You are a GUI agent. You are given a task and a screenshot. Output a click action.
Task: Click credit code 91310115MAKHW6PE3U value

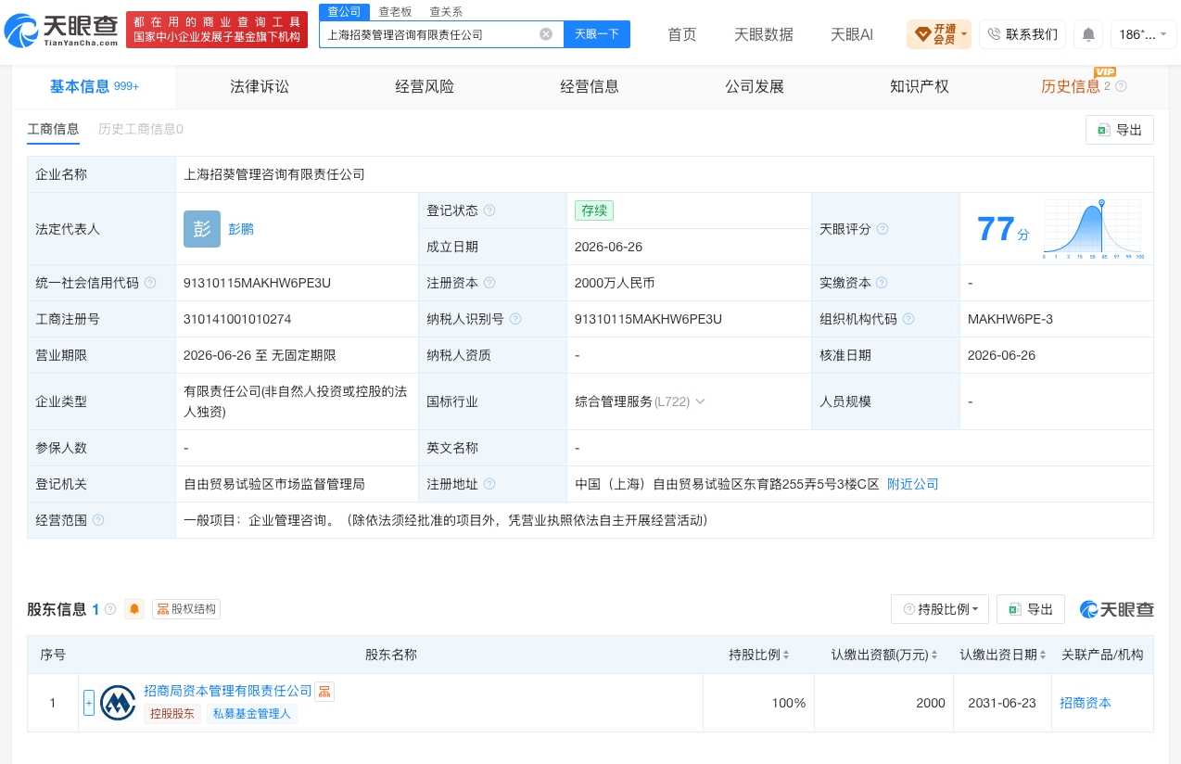click(x=258, y=283)
